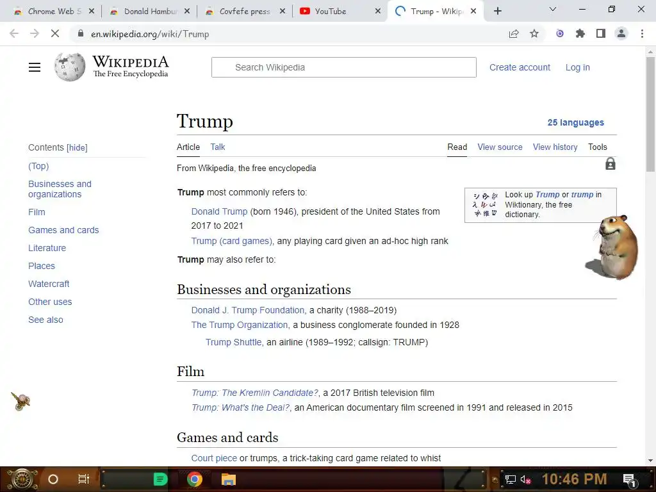Click the Wikipedia globe logo
This screenshot has height=492, width=656.
(69, 67)
